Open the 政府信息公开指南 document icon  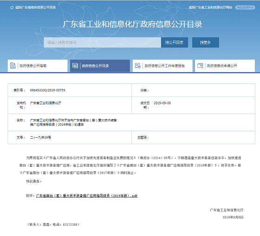13,65
